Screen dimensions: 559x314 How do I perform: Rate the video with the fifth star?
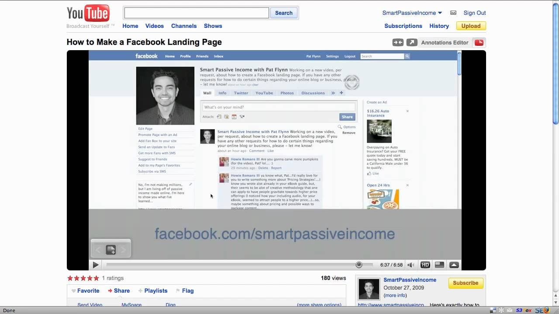tap(96, 278)
